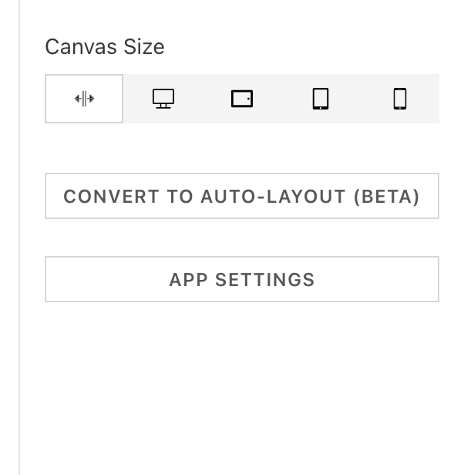Switch canvas to mobile phone size
Viewport: 464px width, 475px height.
click(x=399, y=99)
